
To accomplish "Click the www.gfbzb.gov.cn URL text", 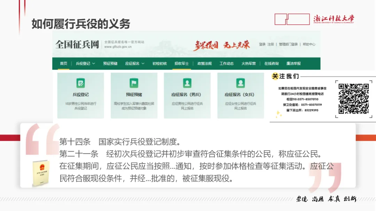I will 118,47.
